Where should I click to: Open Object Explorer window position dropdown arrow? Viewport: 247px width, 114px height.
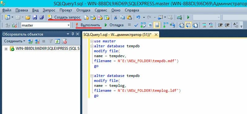(x=68, y=34)
